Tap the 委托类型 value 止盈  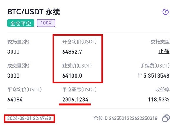click(x=164, y=52)
